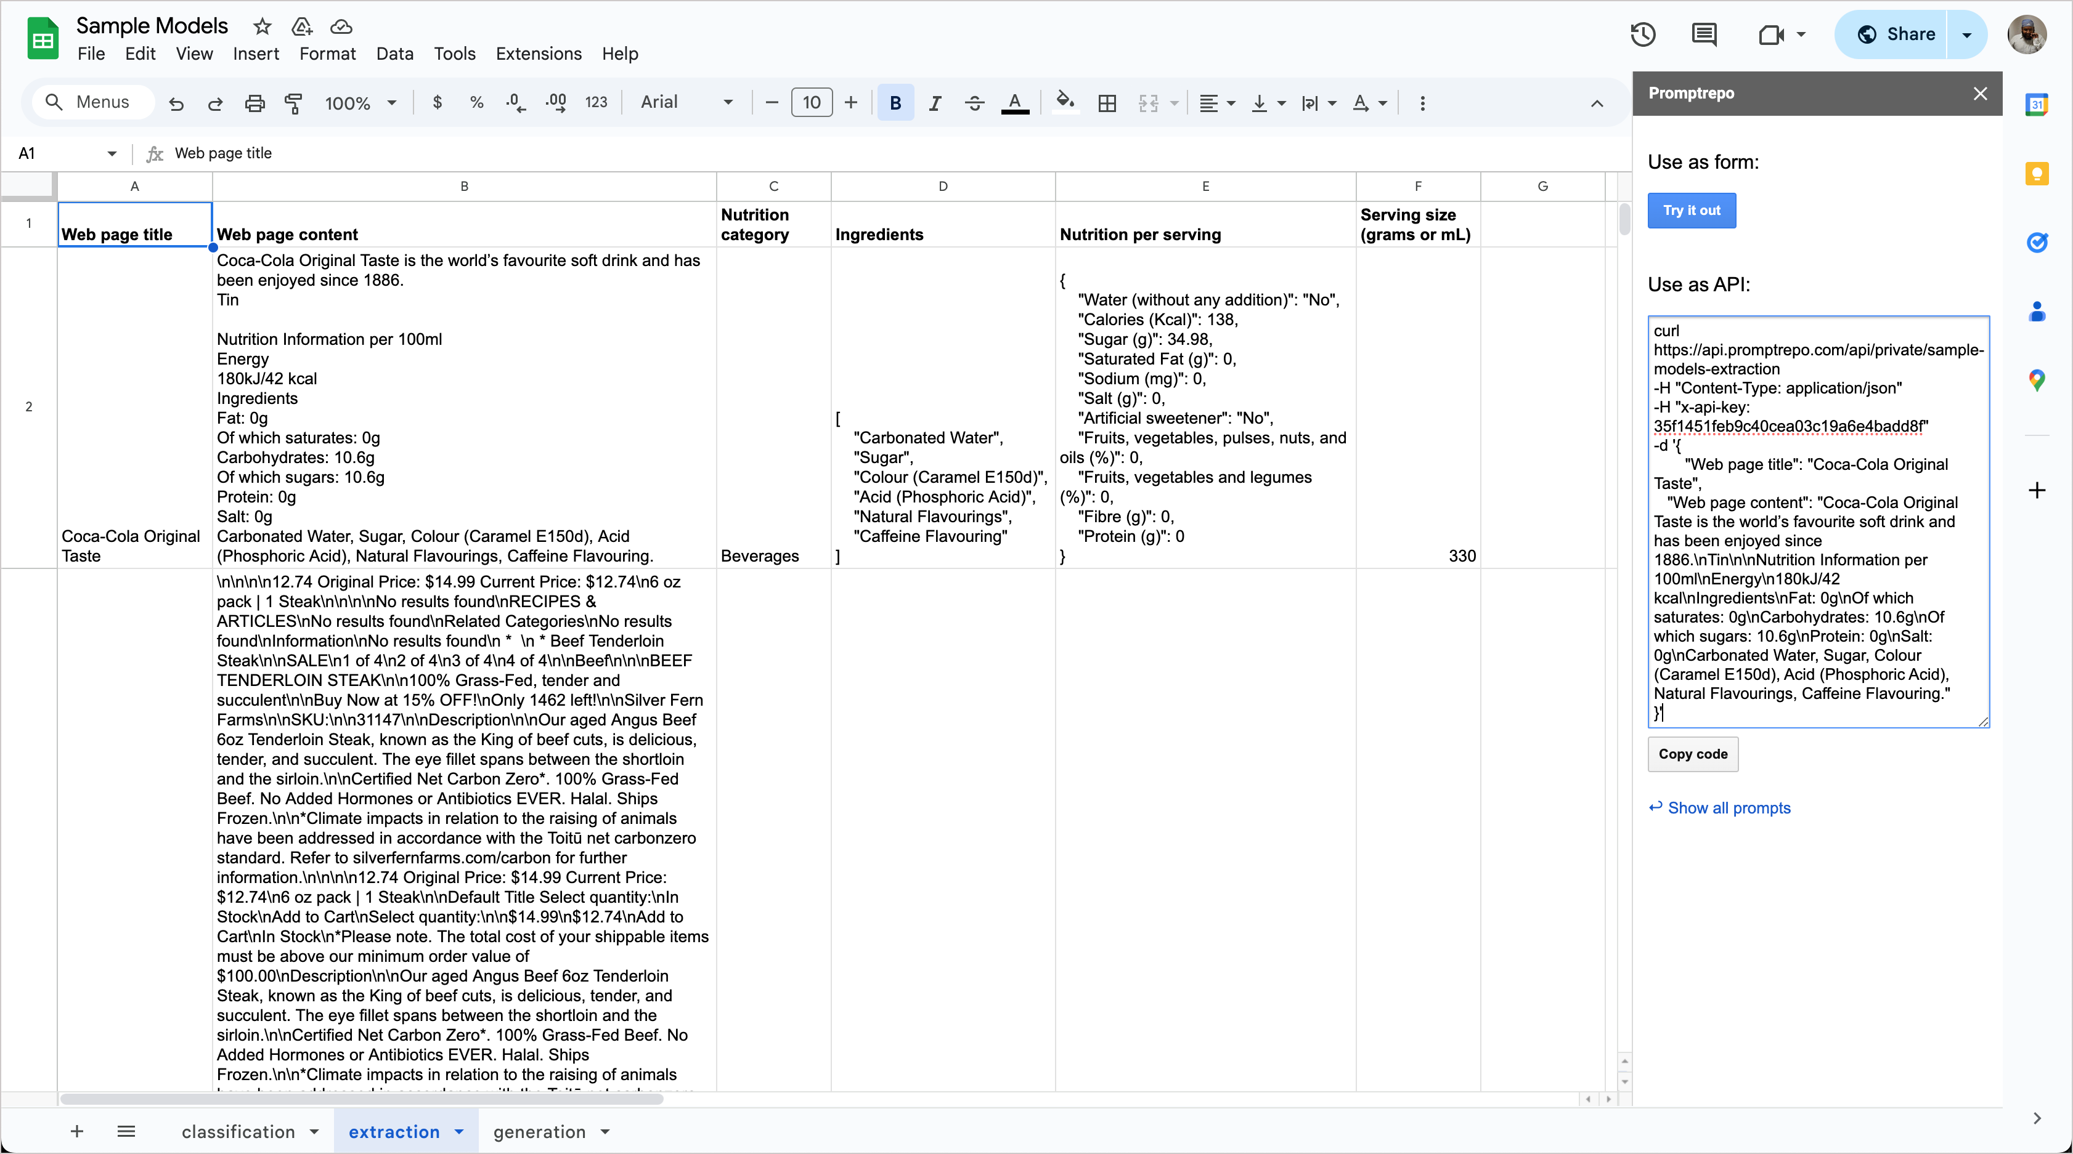Open fill color paint bucket
The width and height of the screenshot is (2073, 1154).
click(x=1065, y=102)
